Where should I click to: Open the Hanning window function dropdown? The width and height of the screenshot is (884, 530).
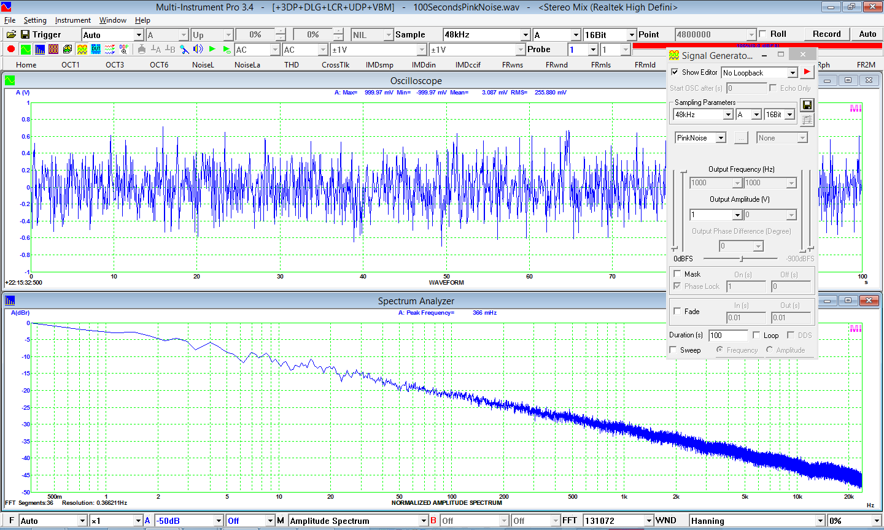coord(820,521)
